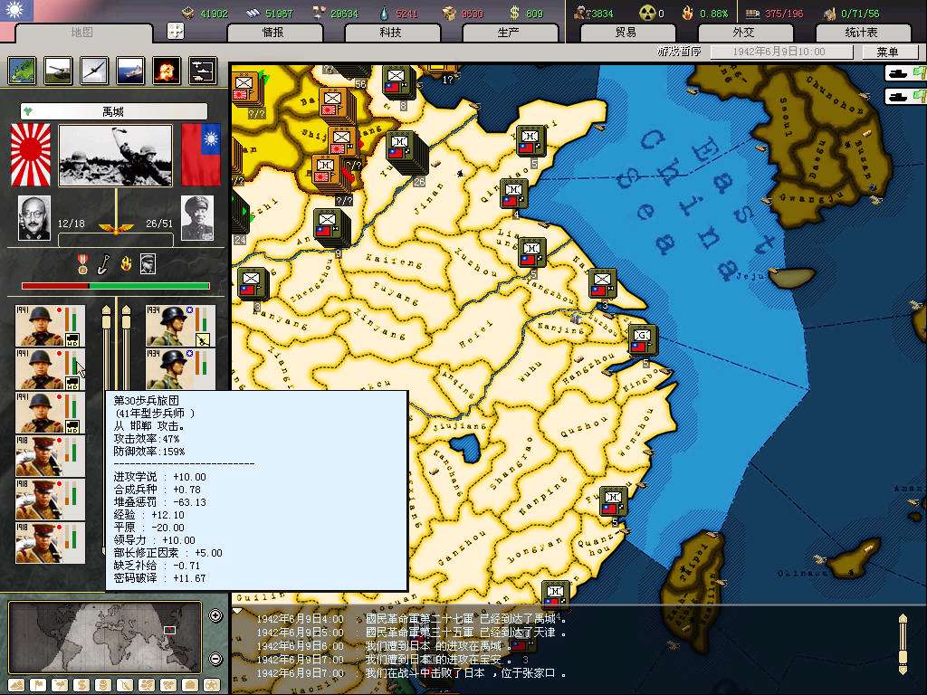Click the Hangzhou province label
Viewport: 927px width, 695px height.
click(588, 368)
